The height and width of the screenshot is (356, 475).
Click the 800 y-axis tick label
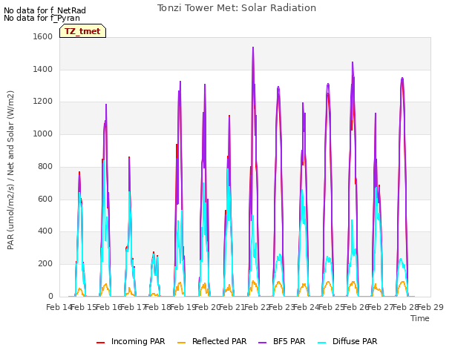[45, 166]
